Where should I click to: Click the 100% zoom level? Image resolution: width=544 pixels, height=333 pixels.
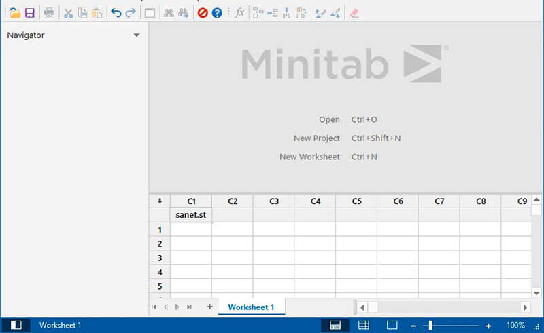click(x=515, y=325)
